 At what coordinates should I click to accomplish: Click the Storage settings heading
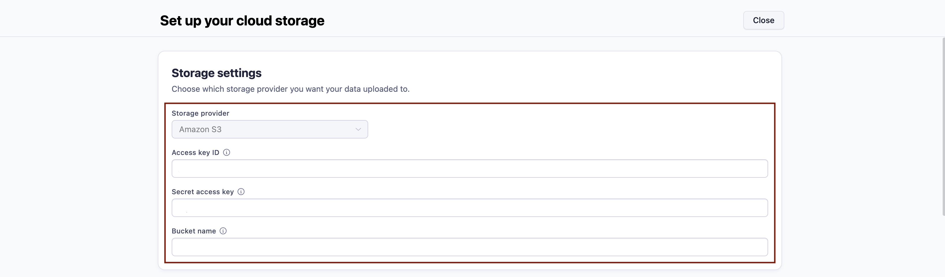216,72
